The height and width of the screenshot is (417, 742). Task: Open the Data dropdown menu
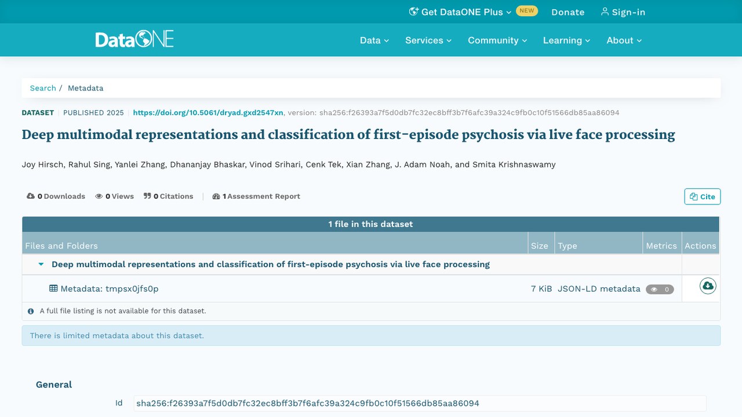374,40
